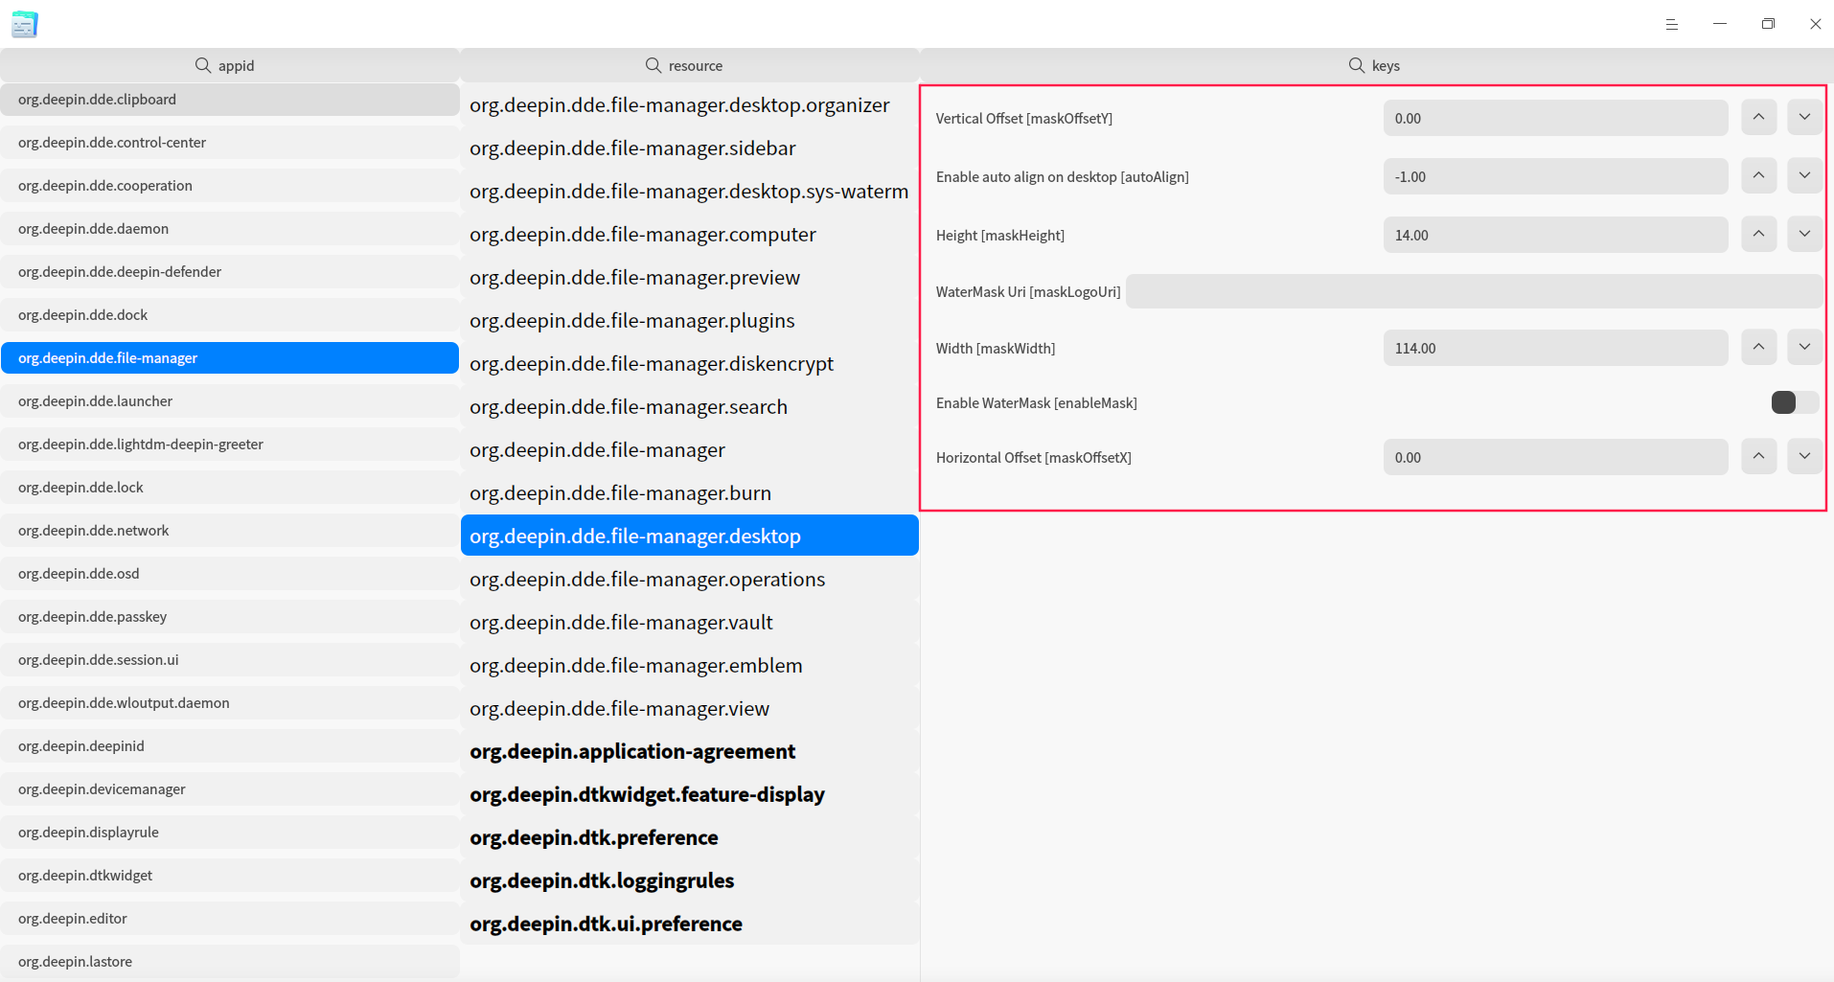Click the Width maskWidth value field
The image size is (1834, 982).
coord(1555,348)
